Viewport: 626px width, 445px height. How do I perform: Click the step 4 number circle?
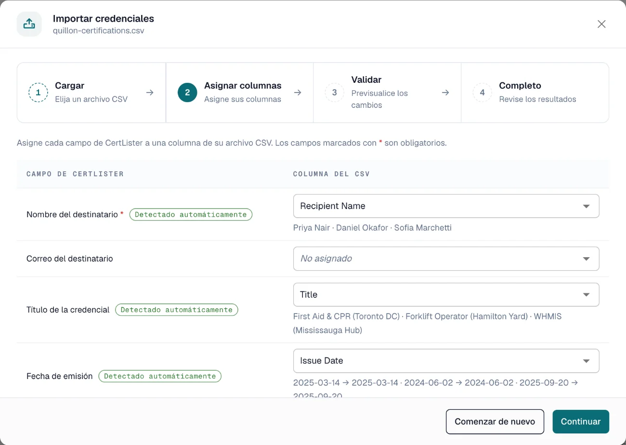[482, 92]
